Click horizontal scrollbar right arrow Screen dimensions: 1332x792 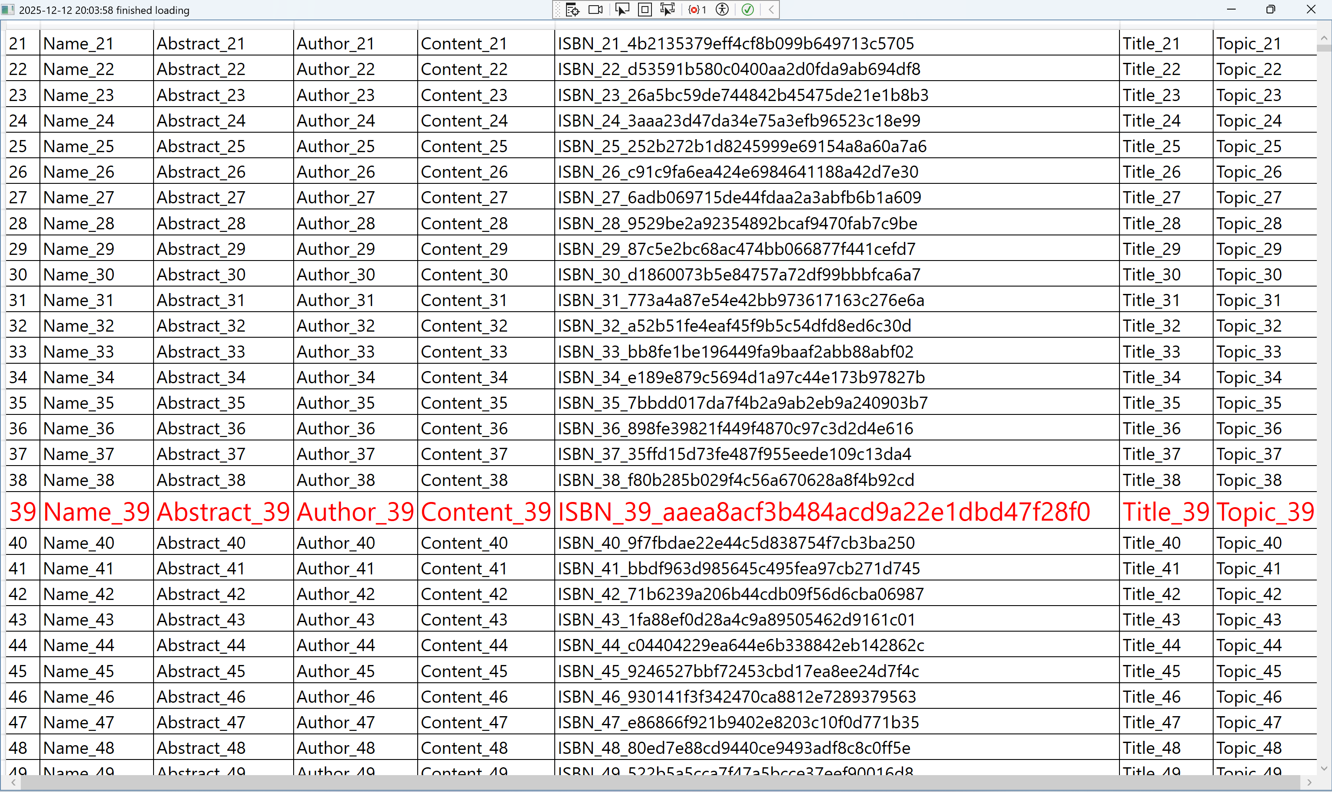pos(1309,782)
